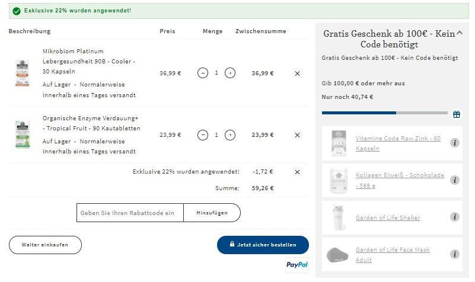
Task: Decrease quantity of Mikrobiom Platinum Lebergesundheit
Action: (x=203, y=73)
